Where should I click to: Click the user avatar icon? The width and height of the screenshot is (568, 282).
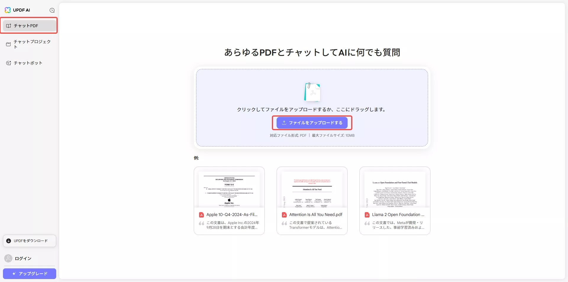coord(8,258)
